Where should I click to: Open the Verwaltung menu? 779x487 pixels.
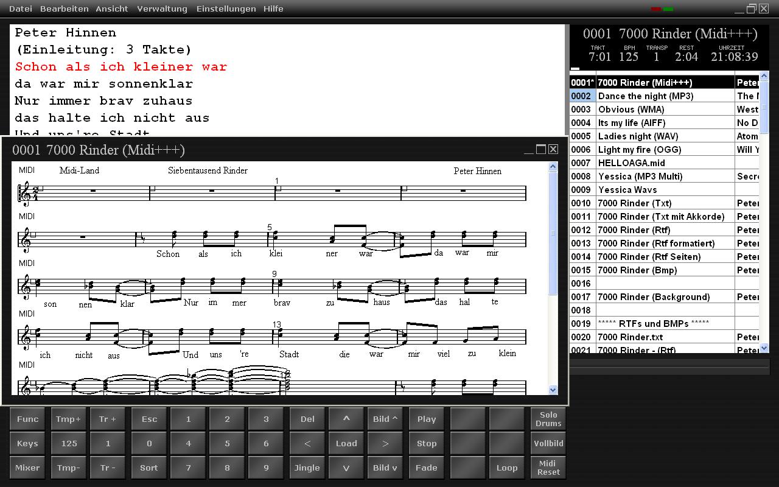pos(162,9)
